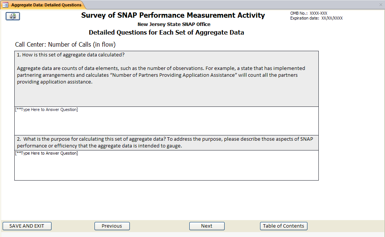The height and width of the screenshot is (237, 385).
Task: Advance with the Next button
Action: [207, 226]
